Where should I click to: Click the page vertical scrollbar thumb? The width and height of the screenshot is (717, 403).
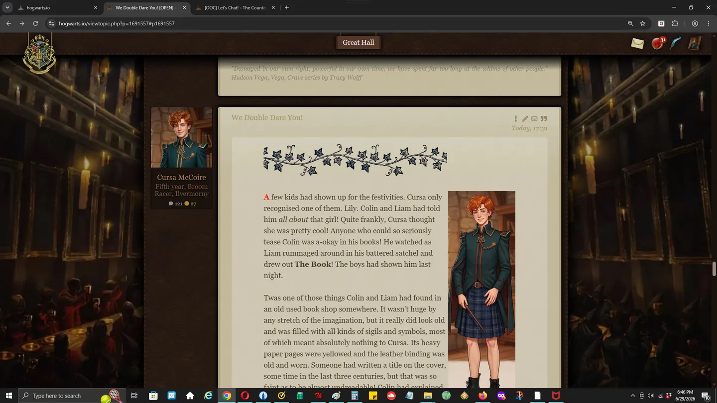point(714,268)
